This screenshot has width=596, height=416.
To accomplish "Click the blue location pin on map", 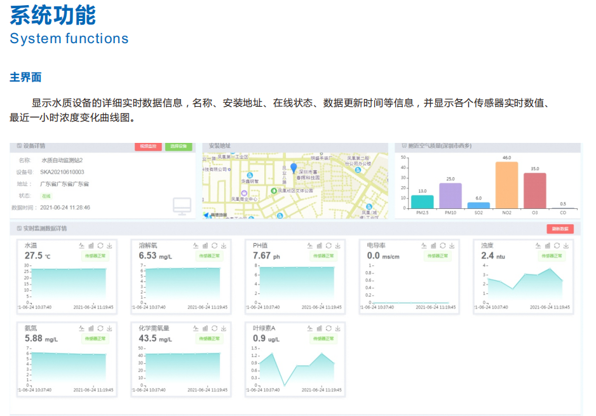I will pyautogui.click(x=294, y=168).
